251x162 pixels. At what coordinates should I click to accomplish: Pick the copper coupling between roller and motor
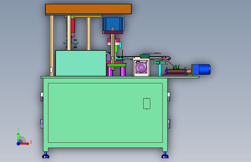pos(189,71)
